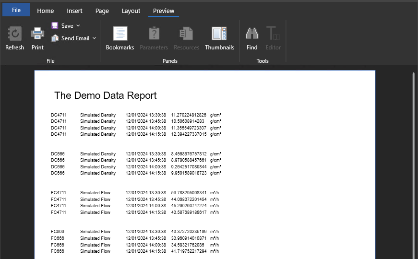Click value 8.4568676757812

point(189,154)
